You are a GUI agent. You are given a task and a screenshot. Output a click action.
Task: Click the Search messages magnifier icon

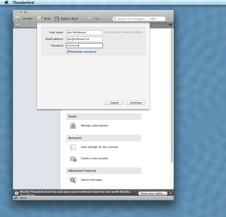(73, 180)
